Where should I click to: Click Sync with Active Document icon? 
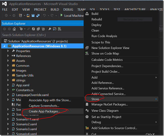29,29
